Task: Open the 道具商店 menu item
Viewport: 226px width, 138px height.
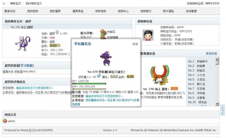Action: 78,11
